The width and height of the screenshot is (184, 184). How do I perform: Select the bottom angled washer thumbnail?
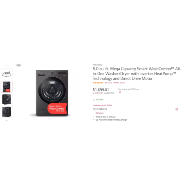pyautogui.click(x=7, y=112)
